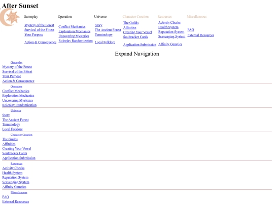Image resolution: width=274 pixels, height=205 pixels.
Task: Open The Ancient Forest in the top menu
Action: click(x=108, y=30)
